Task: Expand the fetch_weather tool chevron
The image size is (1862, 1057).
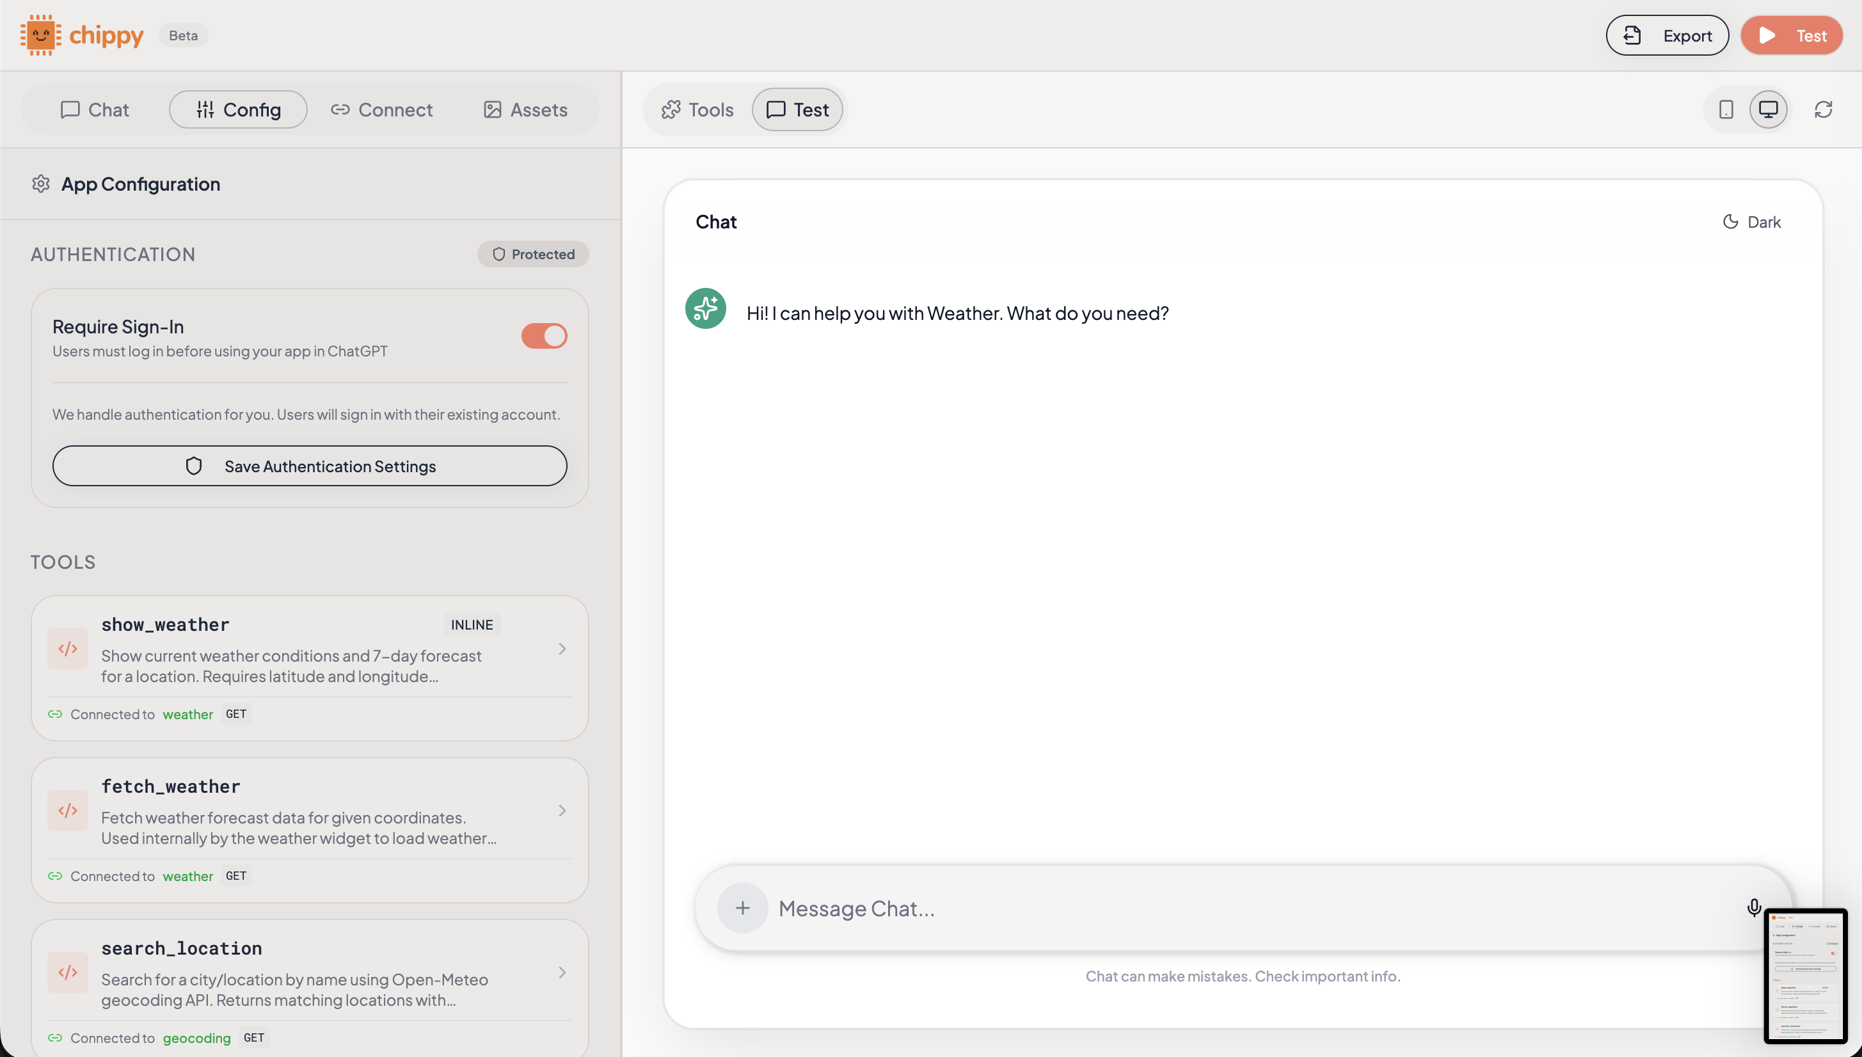Action: [562, 810]
